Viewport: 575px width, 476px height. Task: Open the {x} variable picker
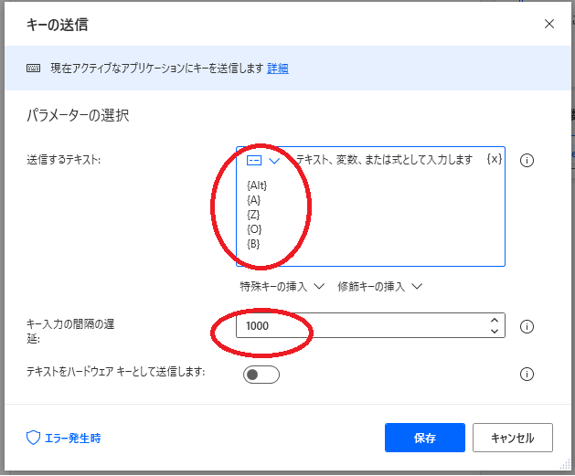coord(494,159)
